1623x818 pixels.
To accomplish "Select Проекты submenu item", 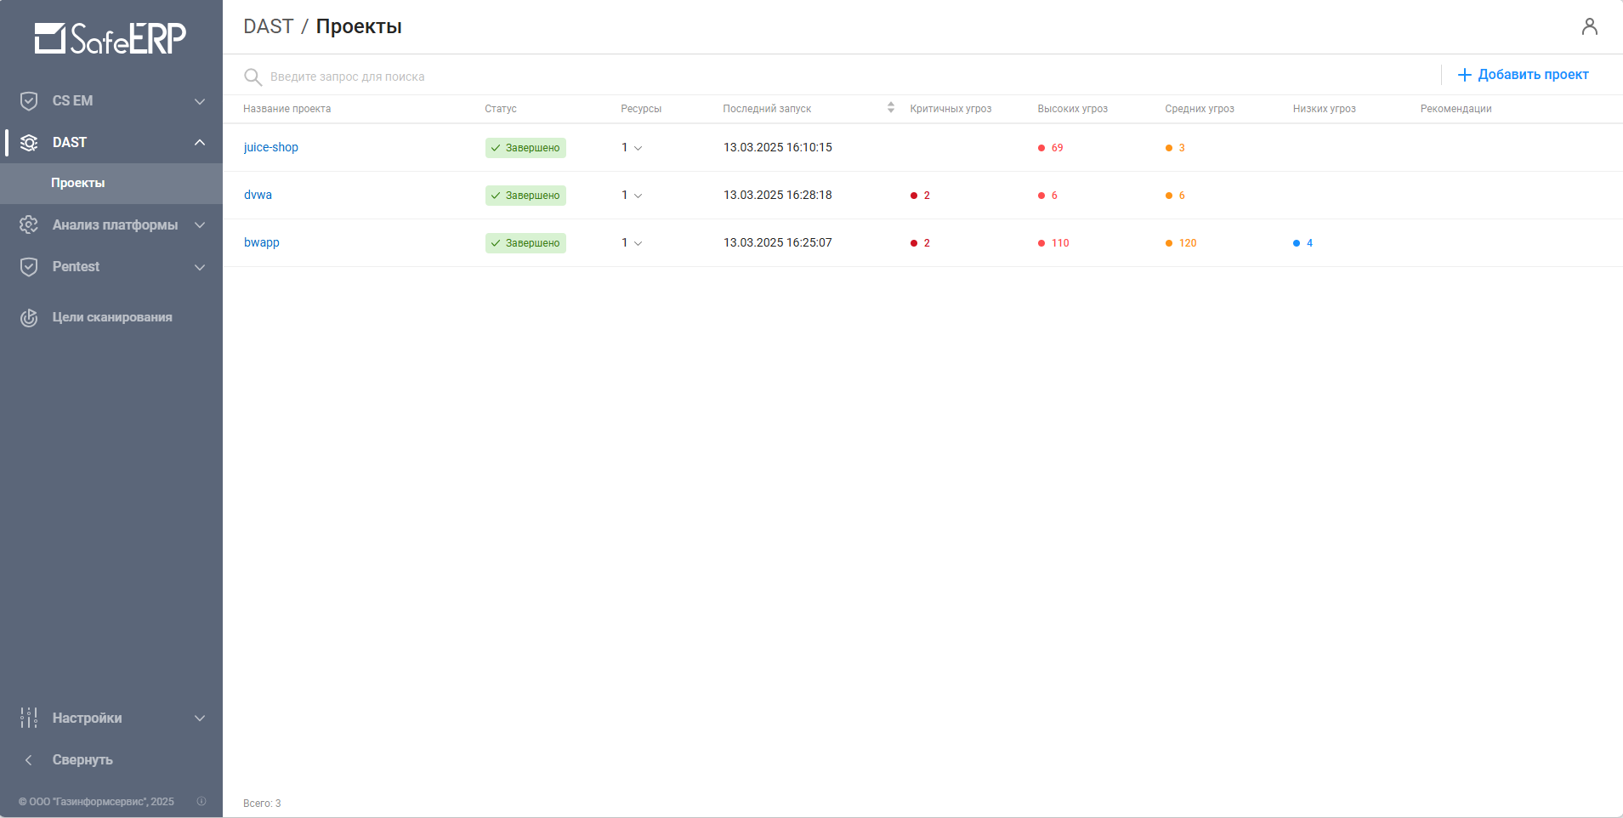I will 78,184.
